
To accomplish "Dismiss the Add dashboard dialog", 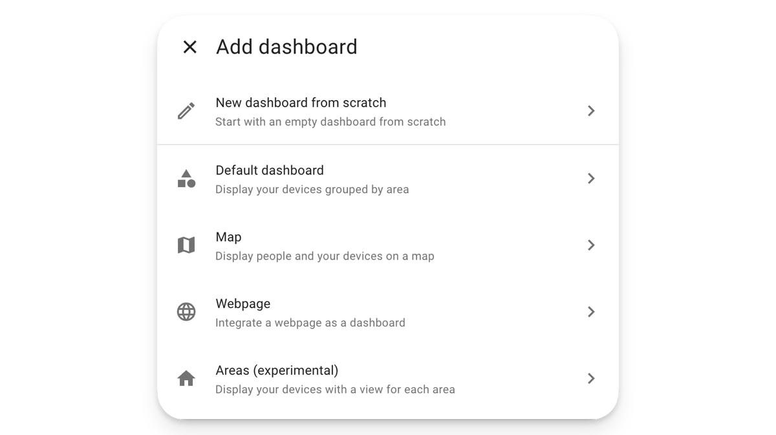I will [x=189, y=46].
